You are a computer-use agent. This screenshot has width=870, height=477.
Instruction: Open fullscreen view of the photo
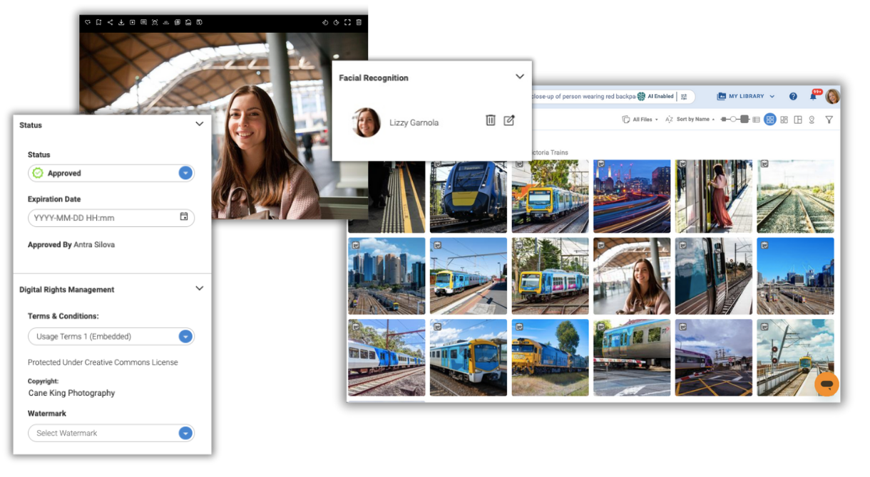[347, 22]
